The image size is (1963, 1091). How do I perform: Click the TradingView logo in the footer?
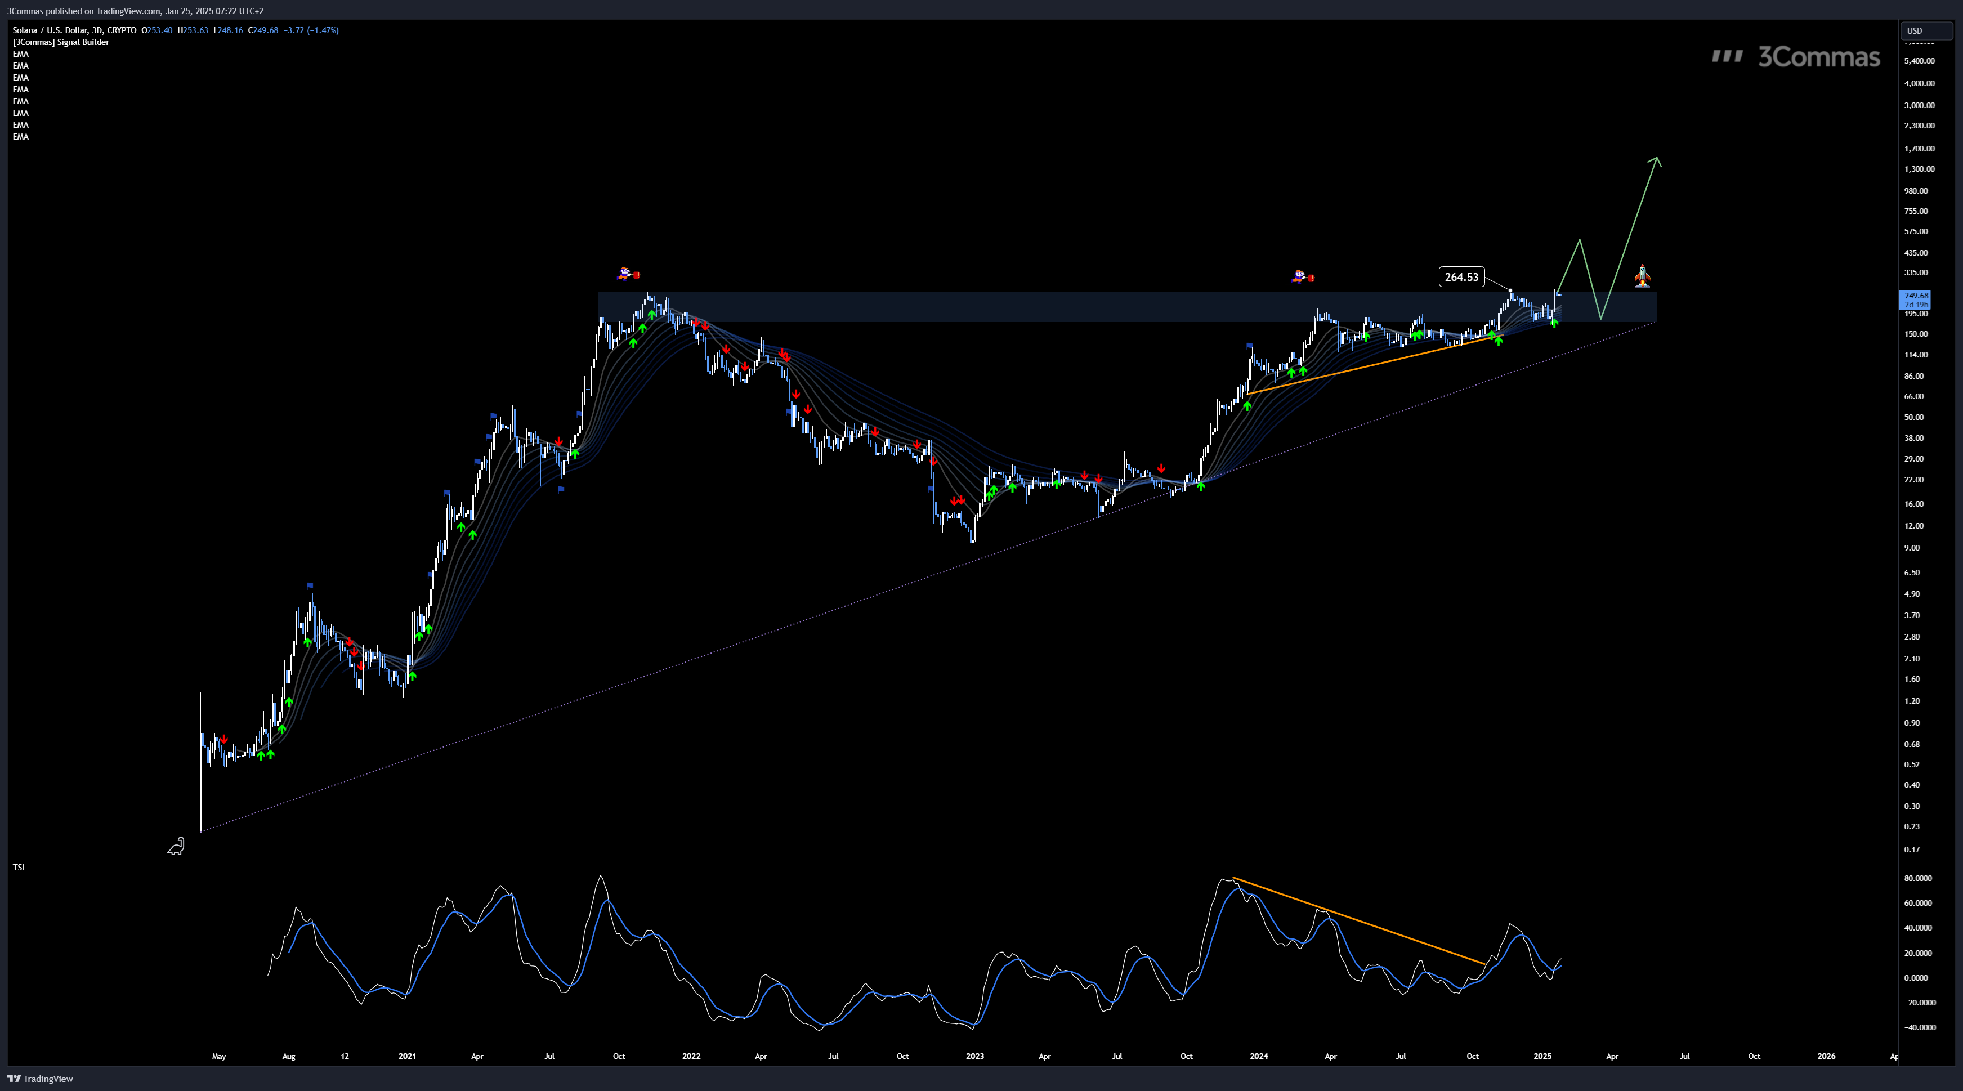pos(41,1078)
